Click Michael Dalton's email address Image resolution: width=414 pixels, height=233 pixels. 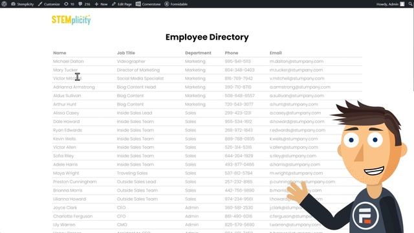pos(296,61)
